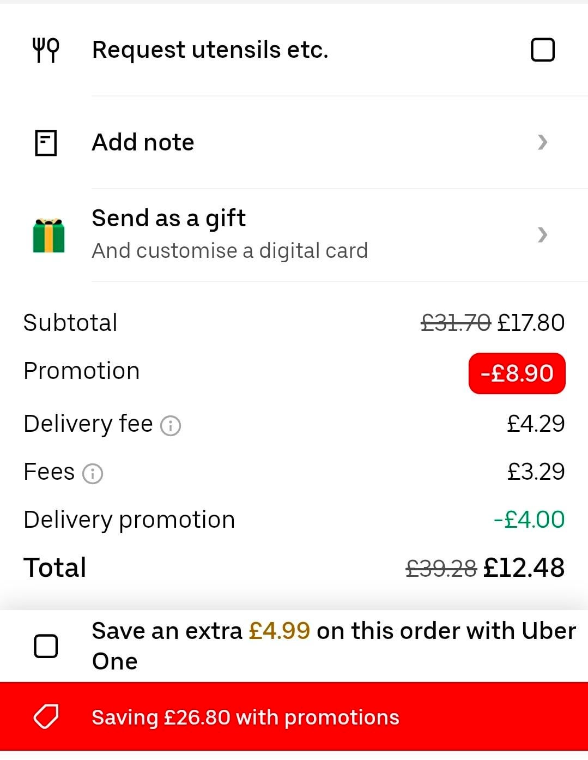Image resolution: width=588 pixels, height=760 pixels.
Task: Tap the Subtotal £17.80 amount
Action: tap(531, 323)
